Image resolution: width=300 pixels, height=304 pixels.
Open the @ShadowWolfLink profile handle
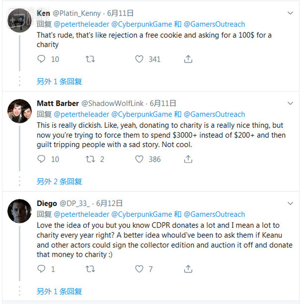(112, 103)
